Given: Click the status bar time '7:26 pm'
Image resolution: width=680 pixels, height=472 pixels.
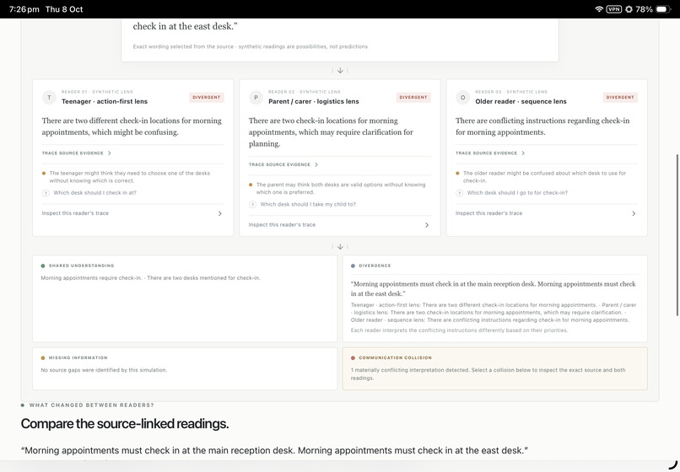Looking at the screenshot, I should coord(24,9).
